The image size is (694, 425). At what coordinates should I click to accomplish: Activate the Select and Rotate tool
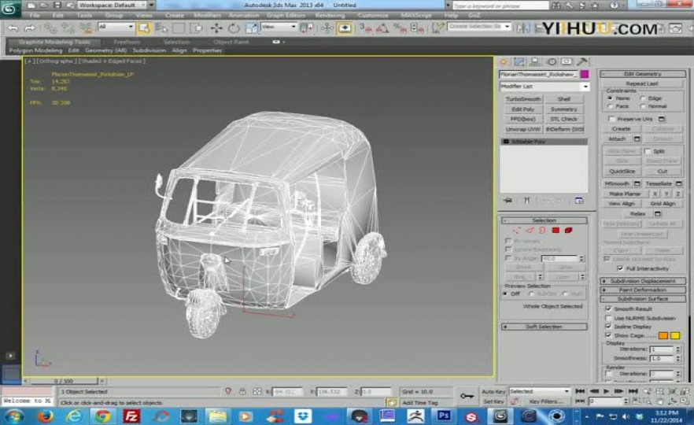tap(233, 28)
